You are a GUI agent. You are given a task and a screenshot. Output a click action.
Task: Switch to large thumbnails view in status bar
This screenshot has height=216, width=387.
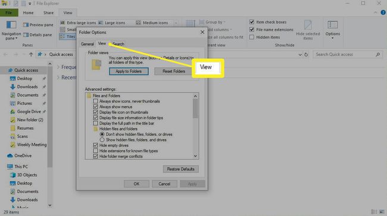coord(382,212)
